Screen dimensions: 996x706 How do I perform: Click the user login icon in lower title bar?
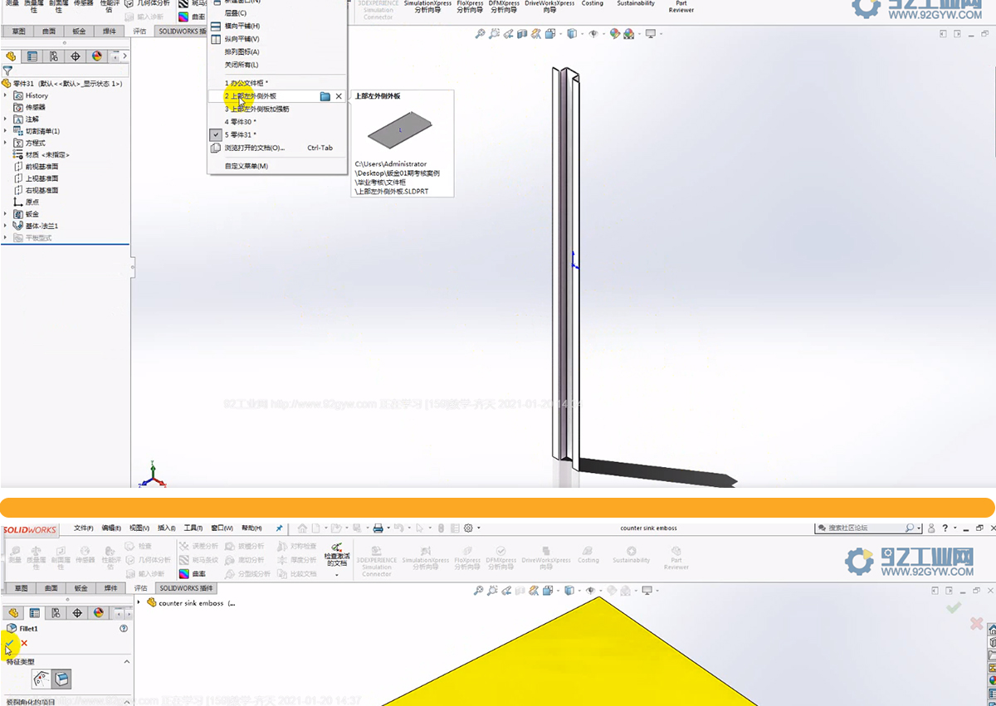931,528
